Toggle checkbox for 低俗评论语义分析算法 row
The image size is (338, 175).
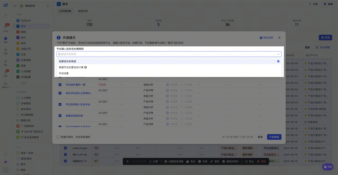click(60, 93)
